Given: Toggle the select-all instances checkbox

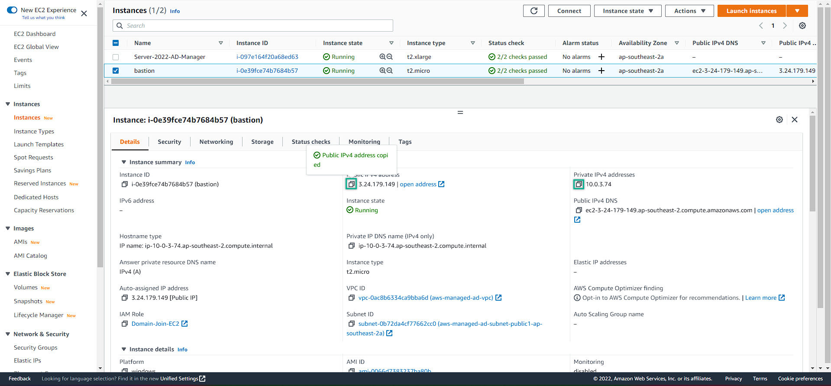Looking at the screenshot, I should pos(116,43).
